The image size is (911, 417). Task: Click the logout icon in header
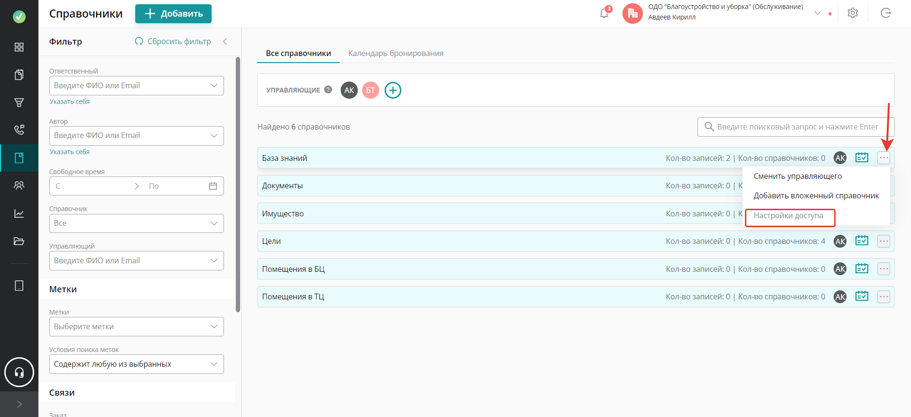pos(886,13)
